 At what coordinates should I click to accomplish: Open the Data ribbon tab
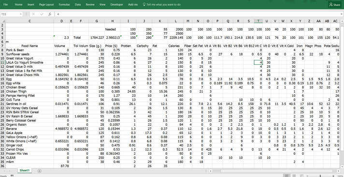click(78, 4)
